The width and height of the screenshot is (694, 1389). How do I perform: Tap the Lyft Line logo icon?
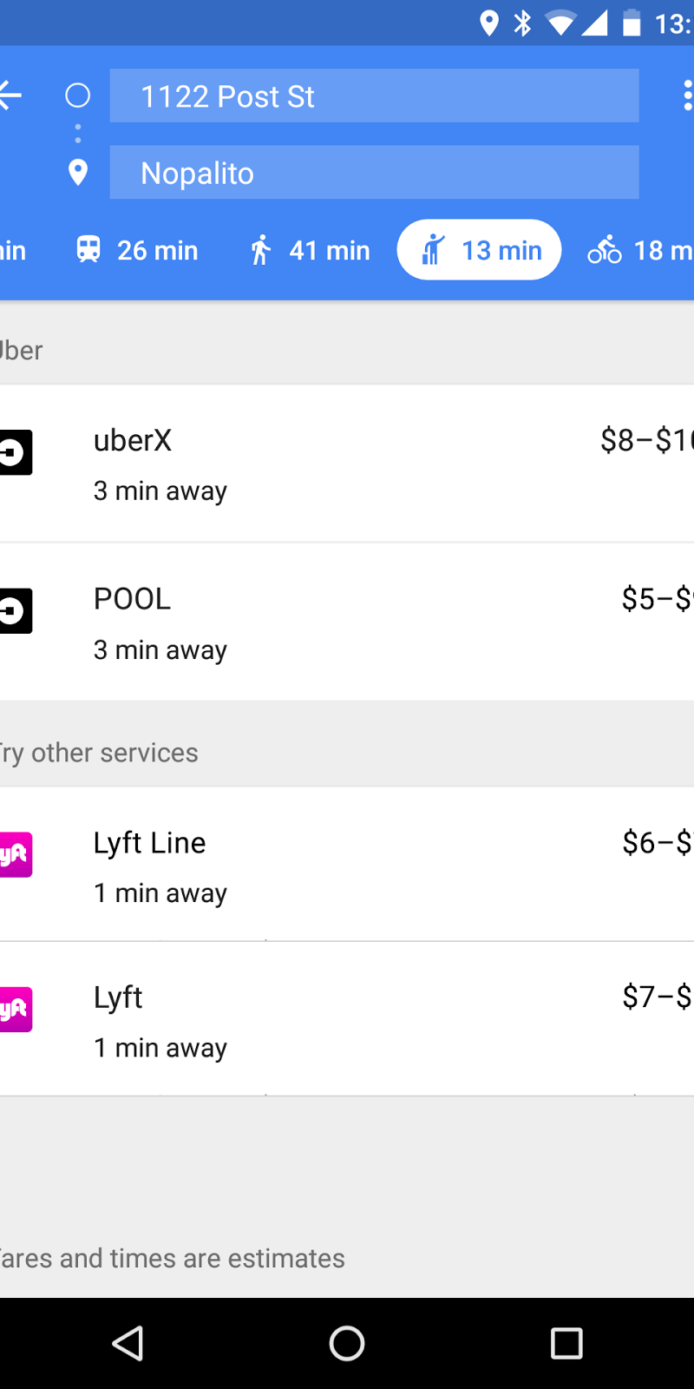click(15, 855)
